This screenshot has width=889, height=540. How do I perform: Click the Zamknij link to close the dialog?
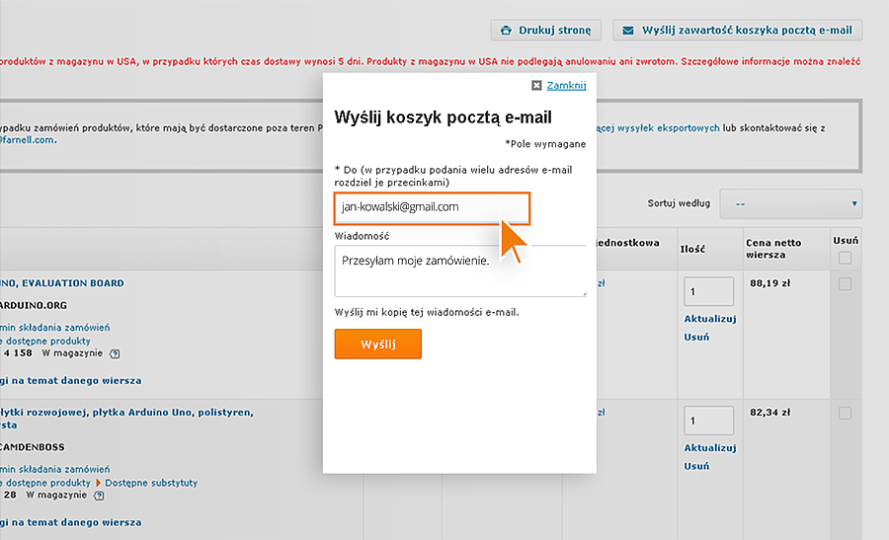tap(566, 86)
